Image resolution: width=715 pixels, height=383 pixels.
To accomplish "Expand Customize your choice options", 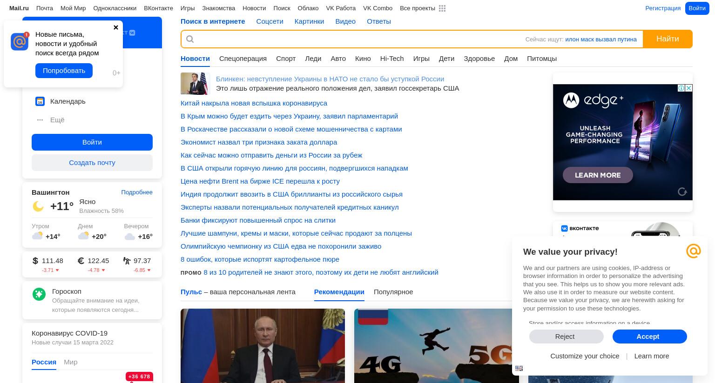I will [x=585, y=356].
